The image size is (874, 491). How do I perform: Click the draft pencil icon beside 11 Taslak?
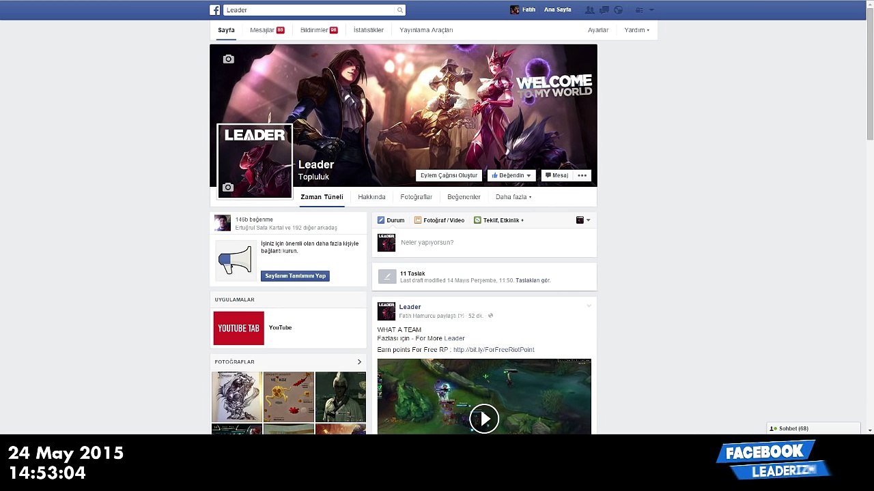pos(387,276)
